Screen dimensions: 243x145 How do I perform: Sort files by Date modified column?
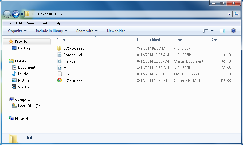click(x=148, y=40)
